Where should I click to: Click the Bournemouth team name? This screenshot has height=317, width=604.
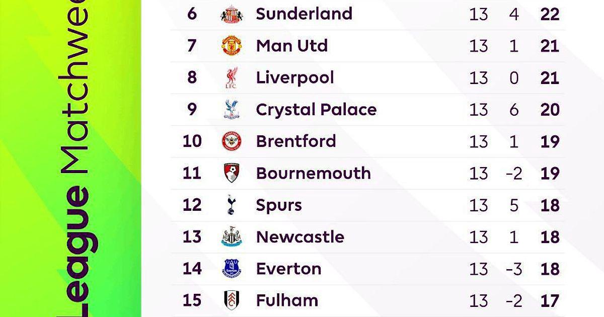[x=313, y=173]
